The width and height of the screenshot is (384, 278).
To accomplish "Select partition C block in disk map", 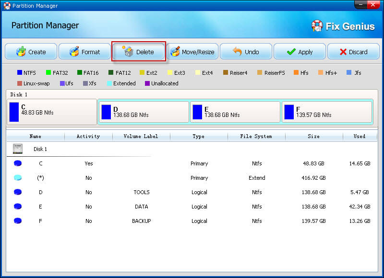I will tap(52, 112).
